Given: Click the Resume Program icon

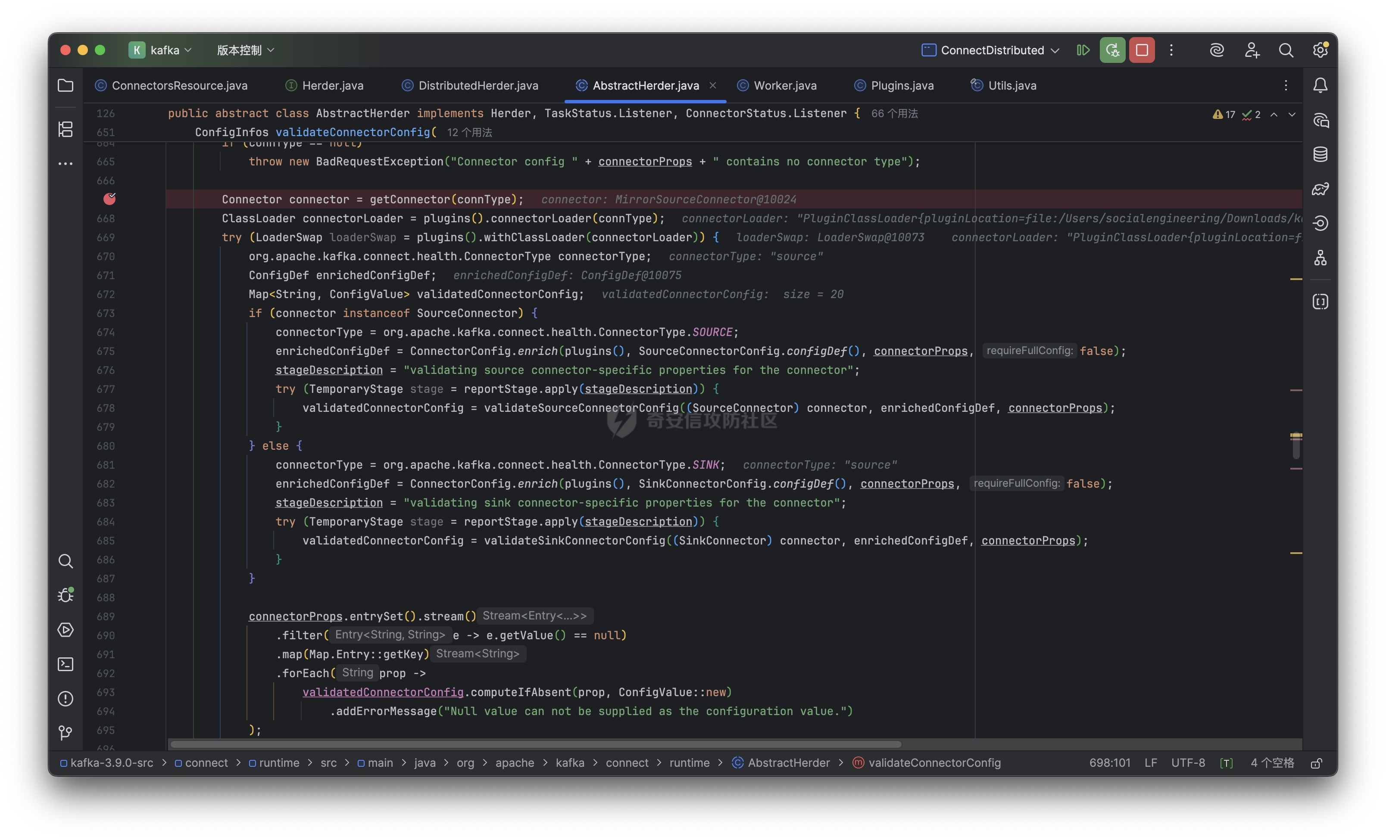Looking at the screenshot, I should (x=1083, y=50).
